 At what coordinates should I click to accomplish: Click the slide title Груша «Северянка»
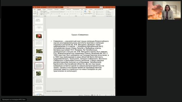(80, 35)
